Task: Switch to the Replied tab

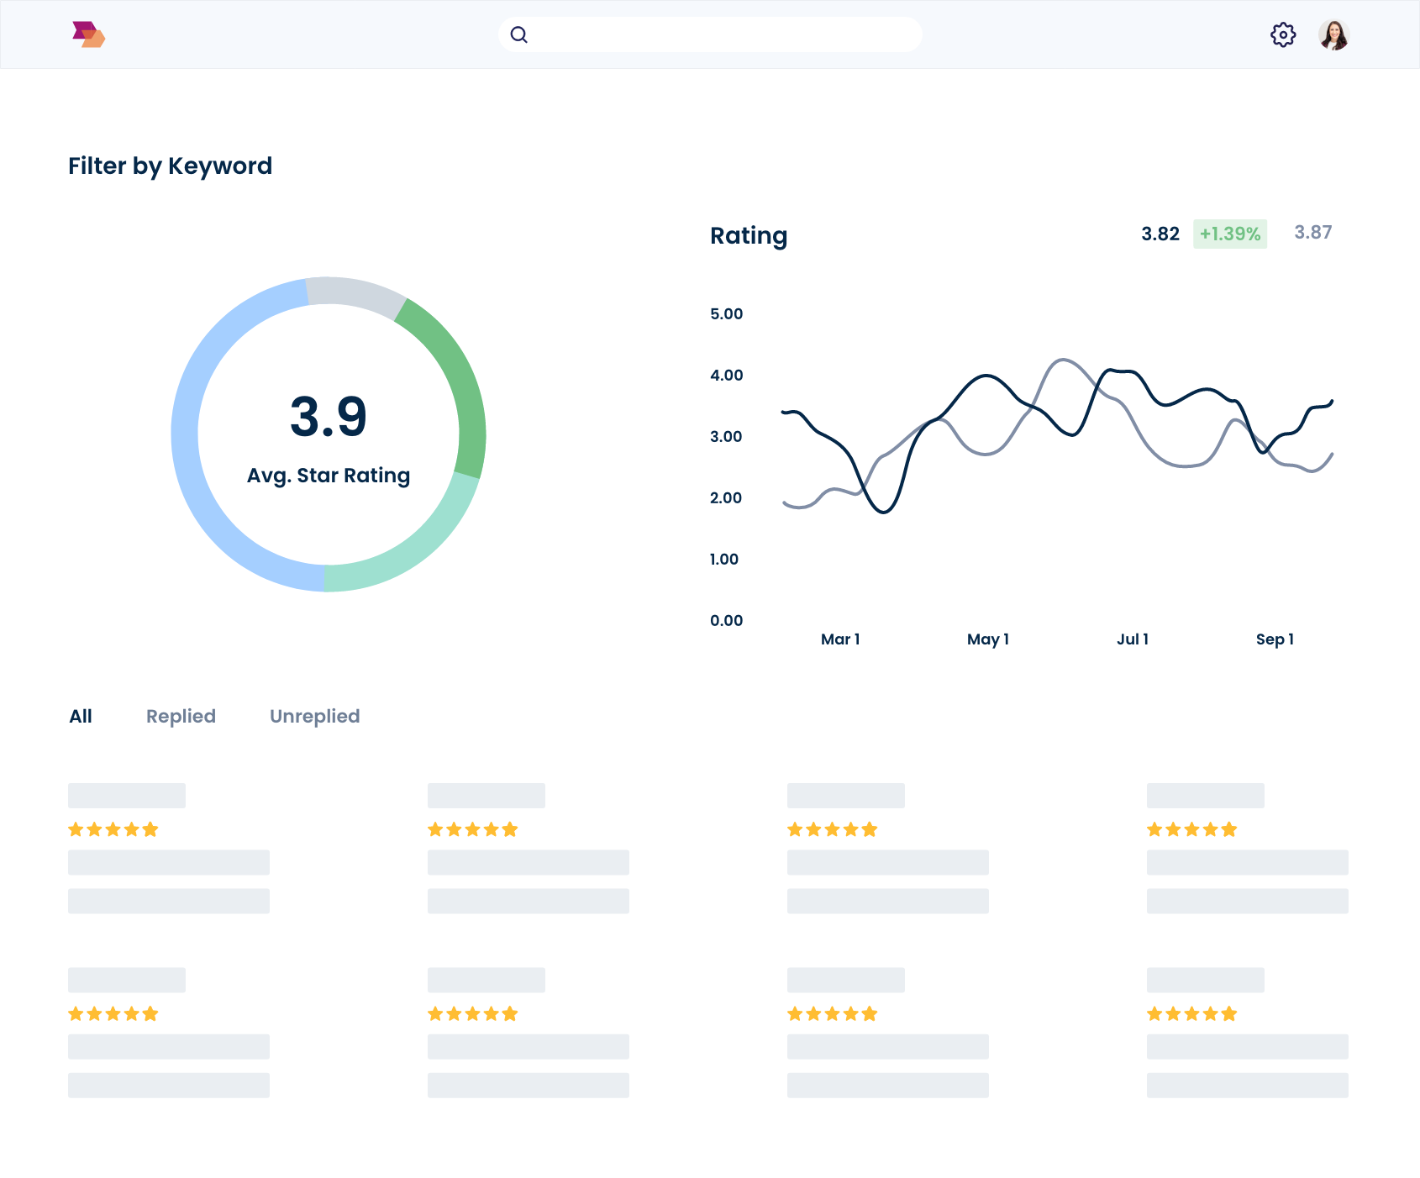Action: click(181, 716)
